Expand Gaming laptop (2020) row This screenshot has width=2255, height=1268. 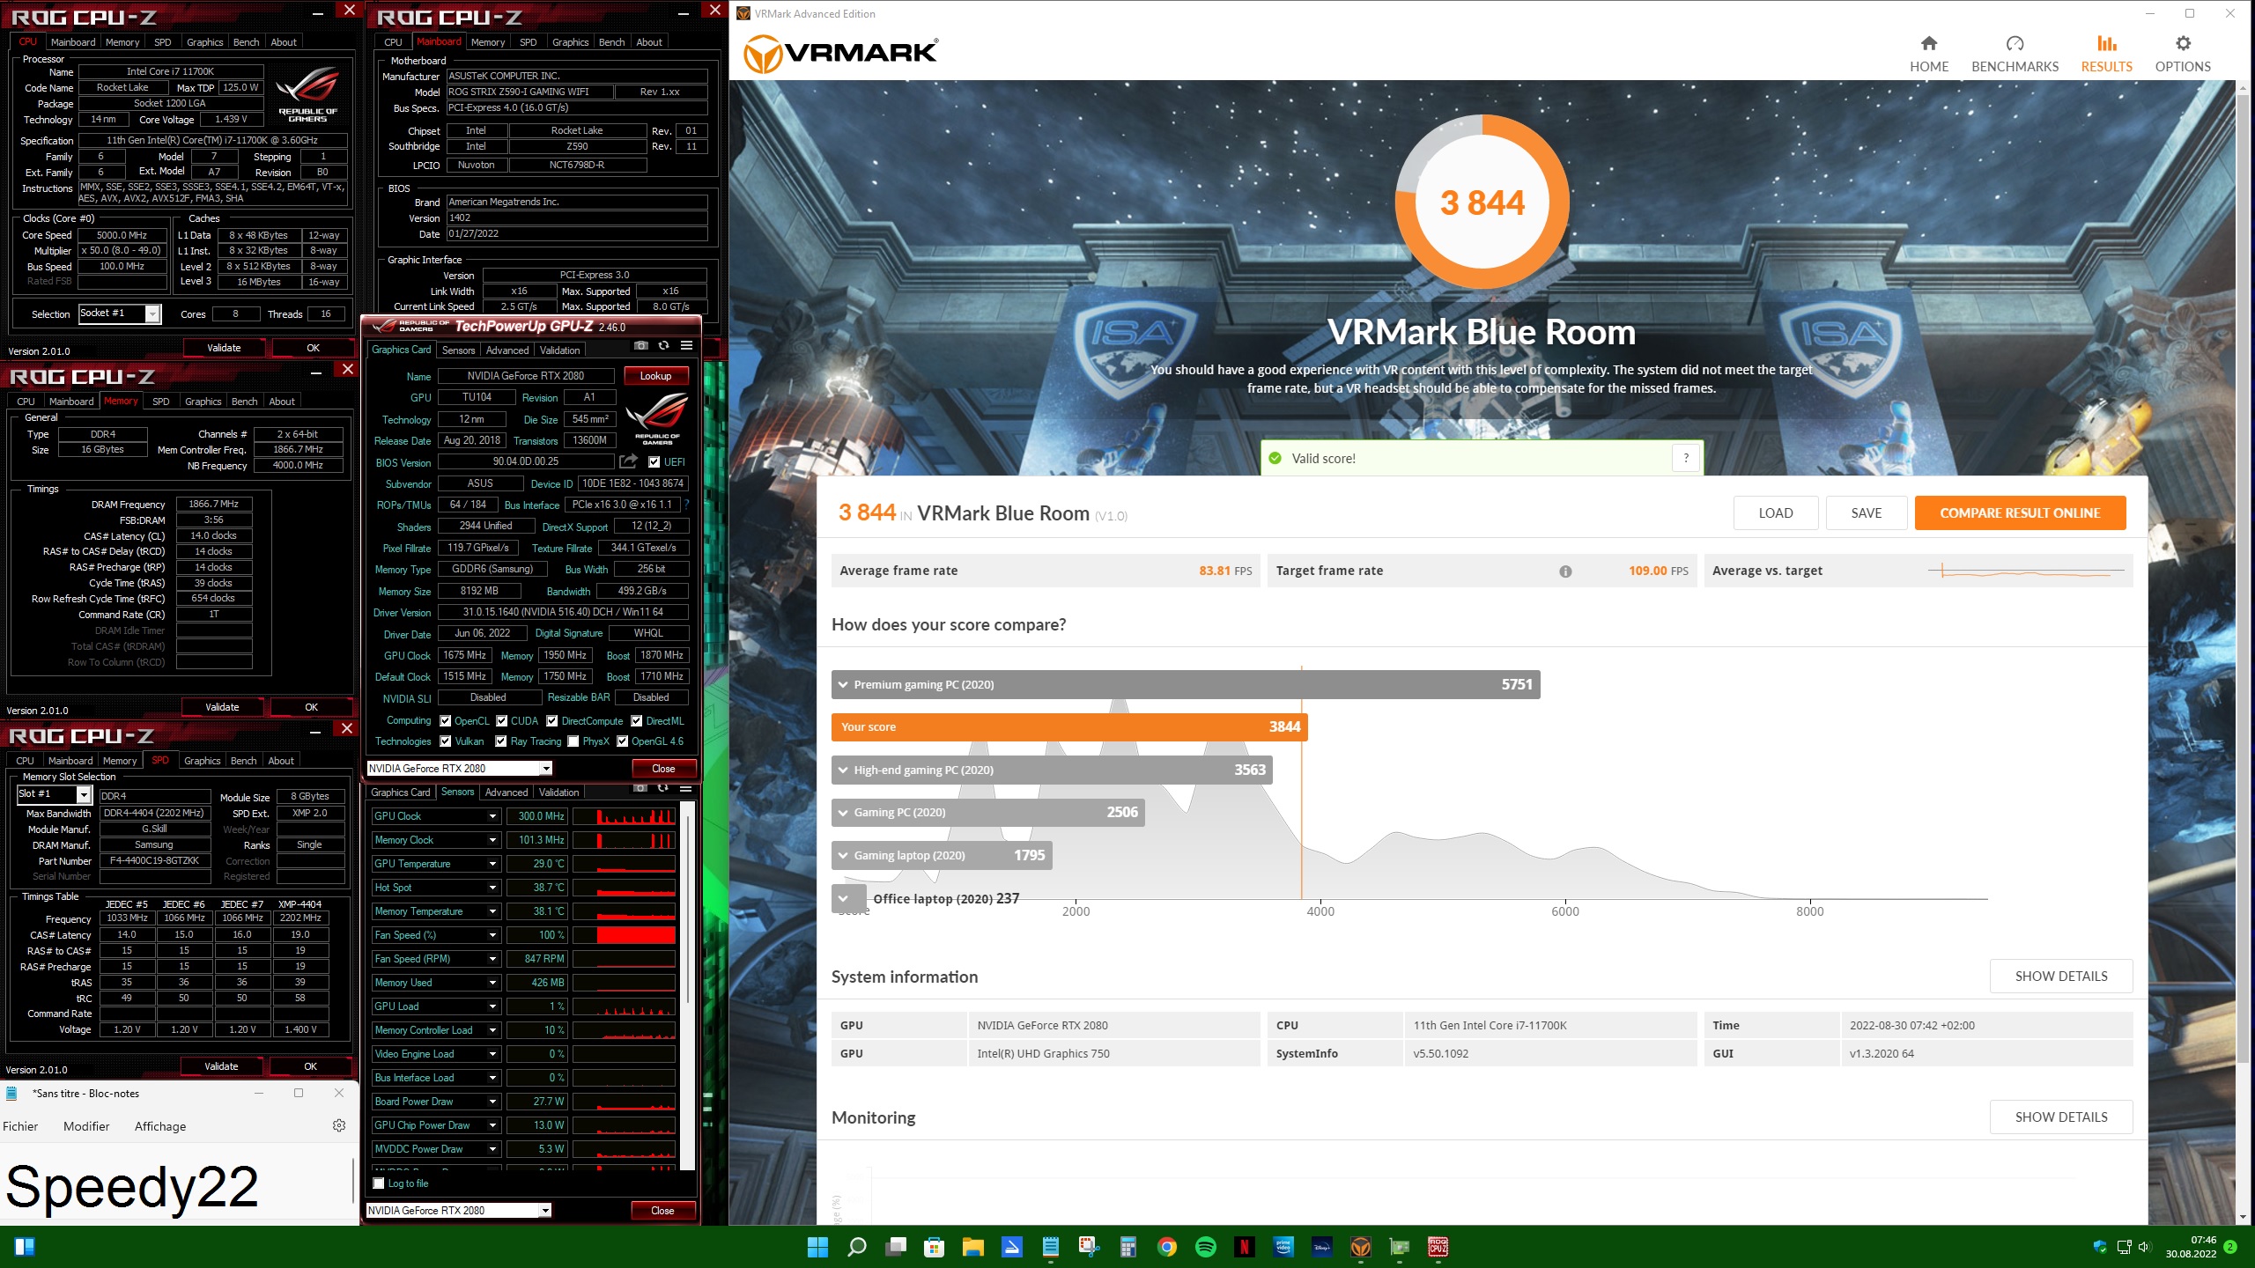[942, 855]
